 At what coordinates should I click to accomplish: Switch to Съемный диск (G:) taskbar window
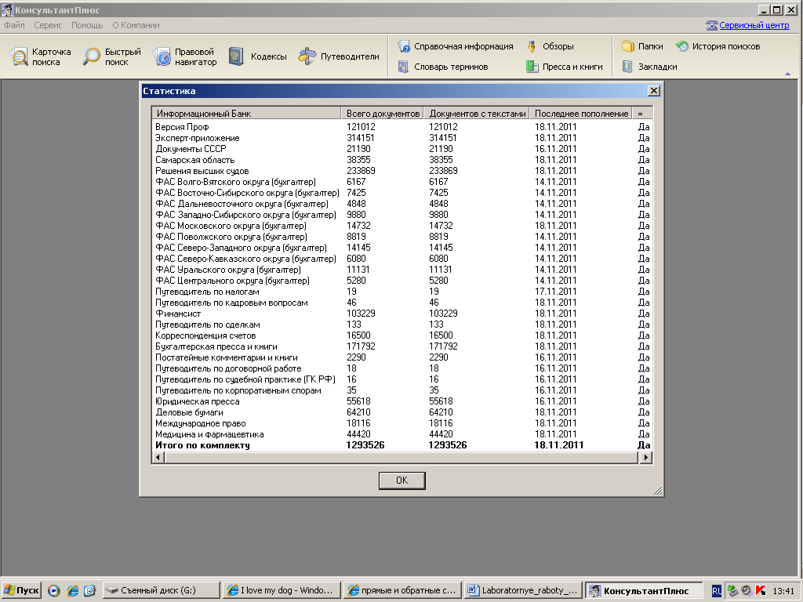(161, 590)
